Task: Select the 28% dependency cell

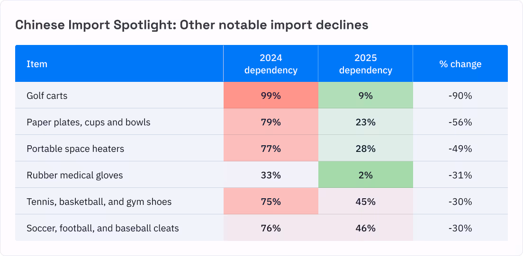Action: [x=365, y=148]
